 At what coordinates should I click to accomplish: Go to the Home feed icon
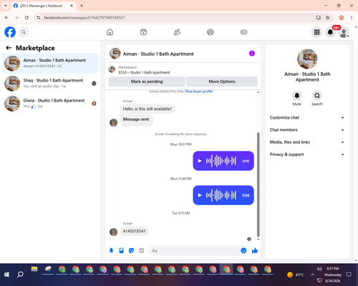(x=110, y=32)
